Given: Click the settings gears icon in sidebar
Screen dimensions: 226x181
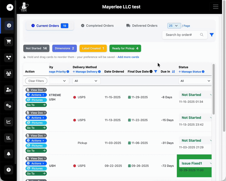Looking at the screenshot, I should (x=8, y=106).
